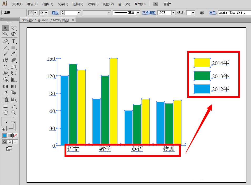This screenshot has width=251, height=185.
Task: Select the Symbol Sprayer tool
Action: coord(6,99)
